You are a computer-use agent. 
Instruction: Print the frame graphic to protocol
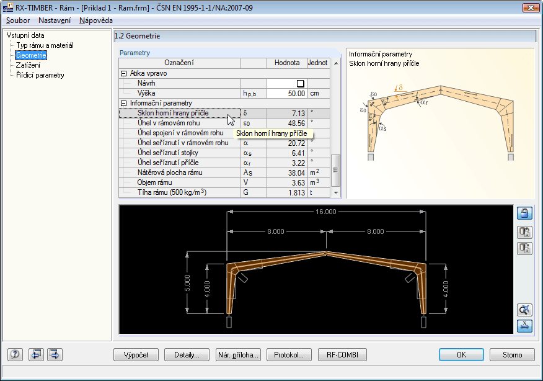coord(524,232)
